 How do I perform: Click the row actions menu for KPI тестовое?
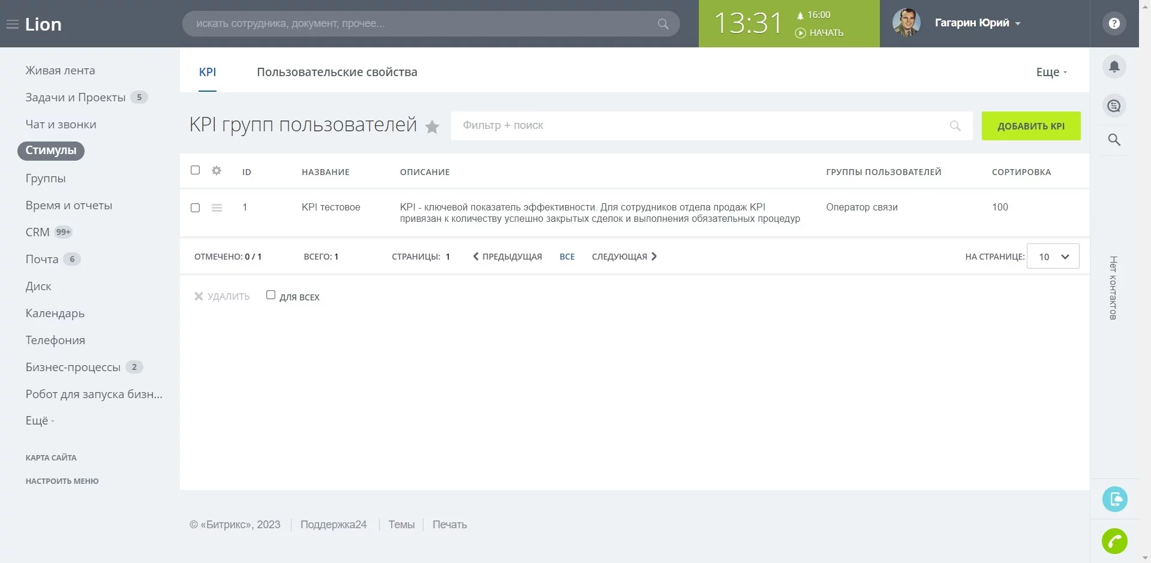coord(217,207)
